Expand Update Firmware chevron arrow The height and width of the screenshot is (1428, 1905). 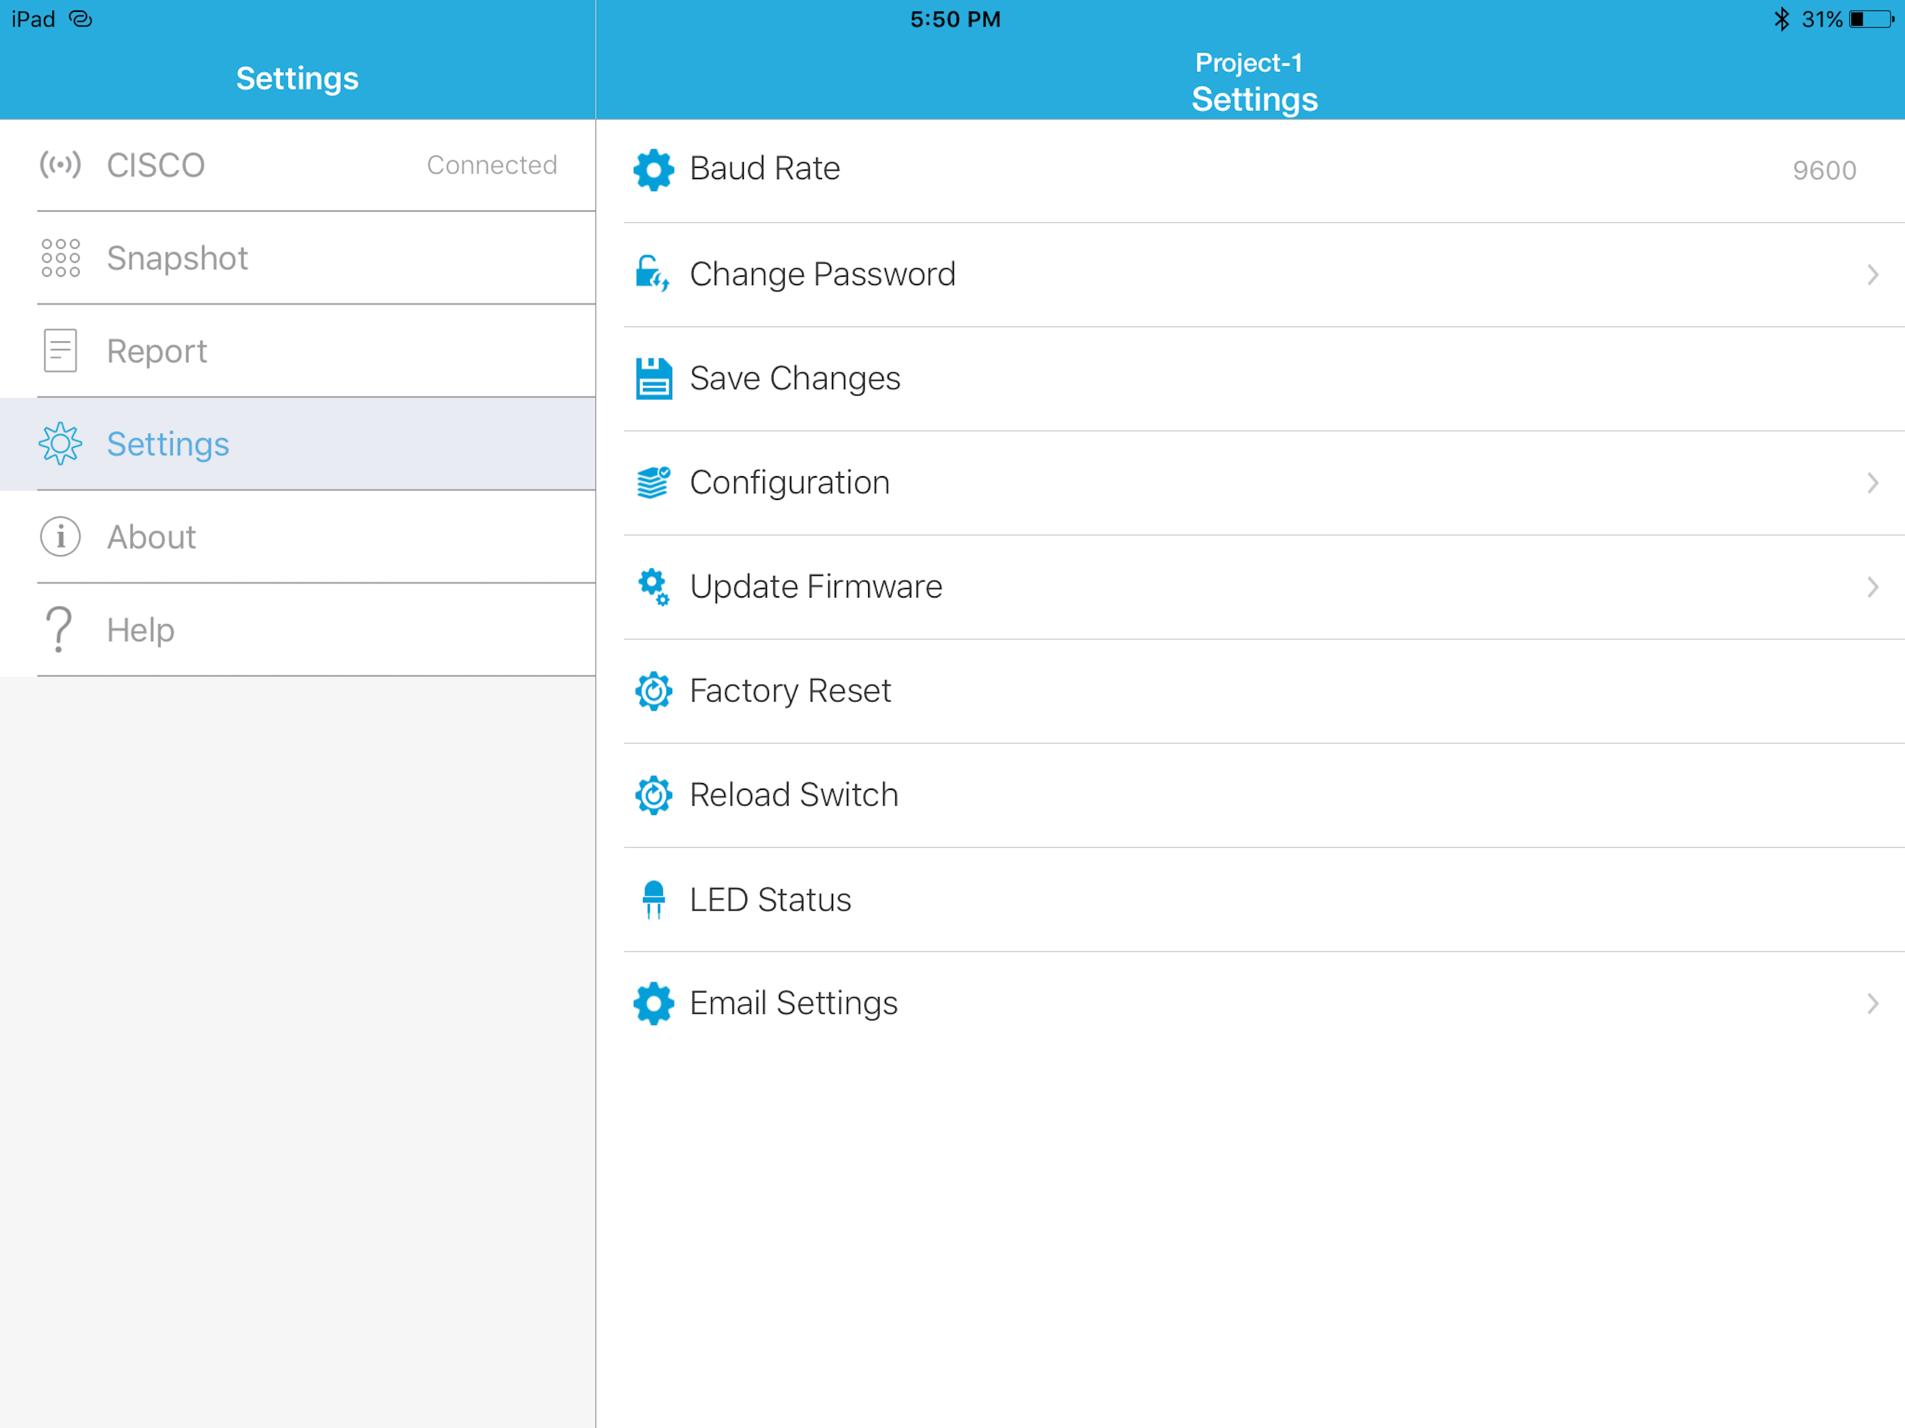(1872, 586)
